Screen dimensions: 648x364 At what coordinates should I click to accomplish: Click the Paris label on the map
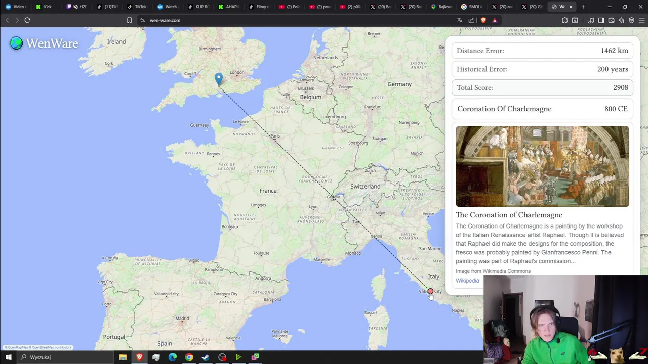click(275, 136)
